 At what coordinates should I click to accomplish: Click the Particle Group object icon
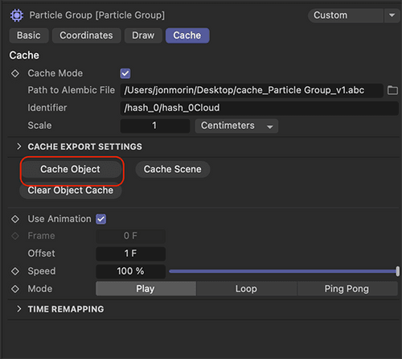[17, 15]
